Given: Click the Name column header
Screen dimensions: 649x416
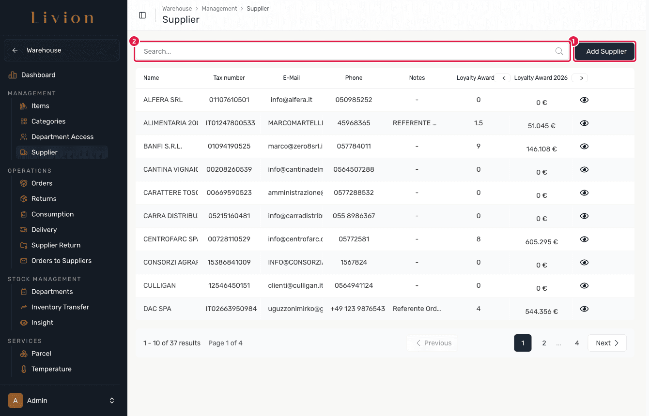Looking at the screenshot, I should pyautogui.click(x=151, y=78).
